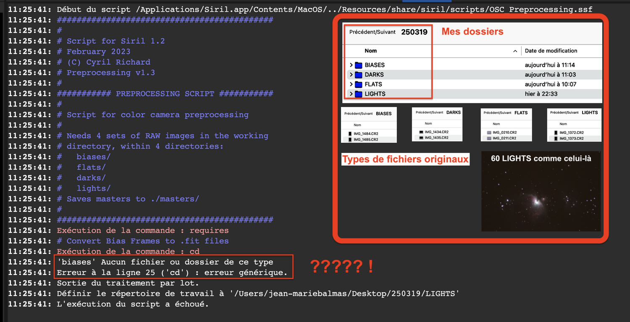Click Précédent/Suivant in the small DARKS window

click(x=429, y=113)
